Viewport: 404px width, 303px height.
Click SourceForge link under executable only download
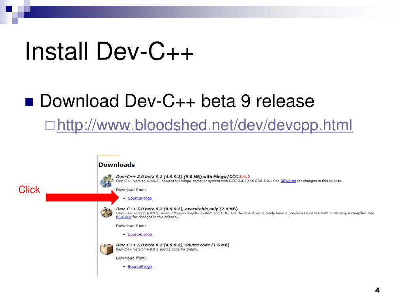(x=140, y=234)
